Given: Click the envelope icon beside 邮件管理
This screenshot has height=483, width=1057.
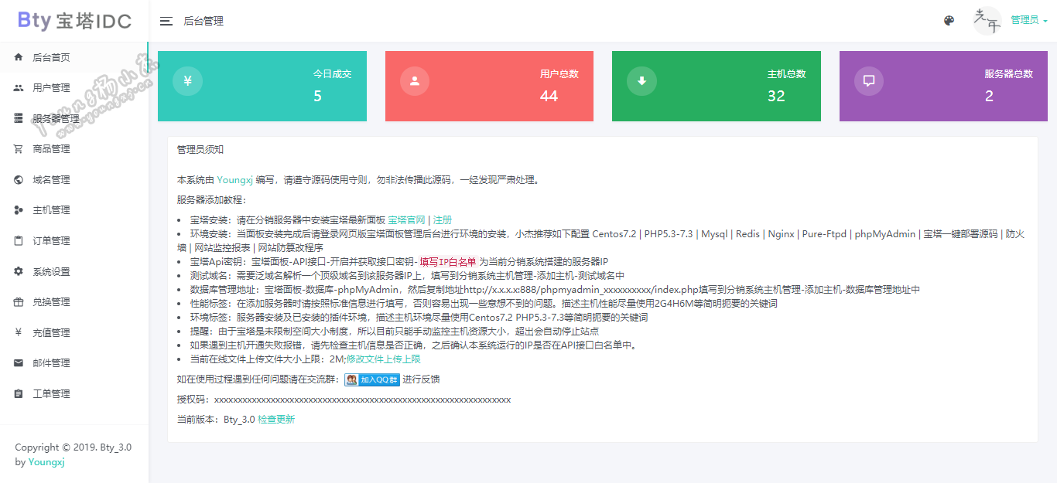Looking at the screenshot, I should (x=19, y=363).
